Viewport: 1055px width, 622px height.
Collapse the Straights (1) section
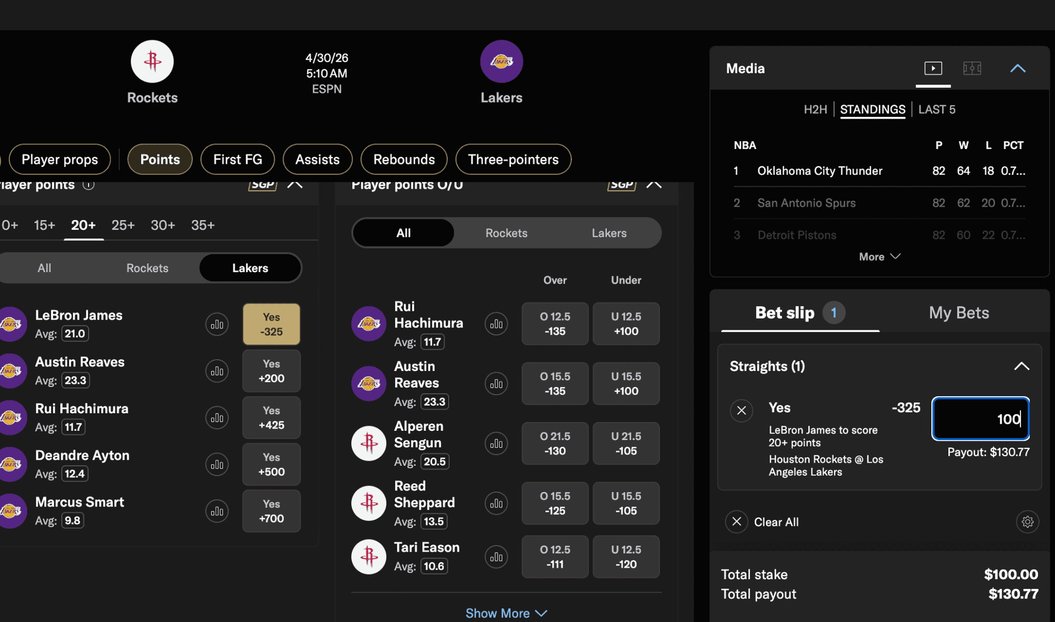tap(1021, 366)
